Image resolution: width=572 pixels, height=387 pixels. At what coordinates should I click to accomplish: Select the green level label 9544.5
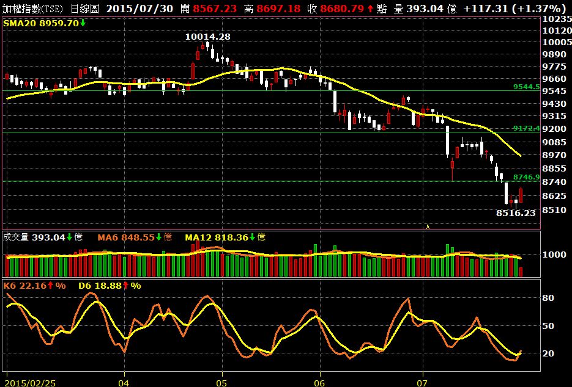pyautogui.click(x=526, y=87)
